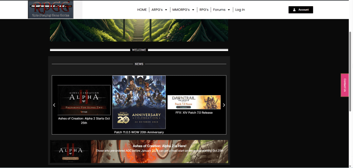
Task: Select the RPG's menu item
Action: [x=204, y=10]
